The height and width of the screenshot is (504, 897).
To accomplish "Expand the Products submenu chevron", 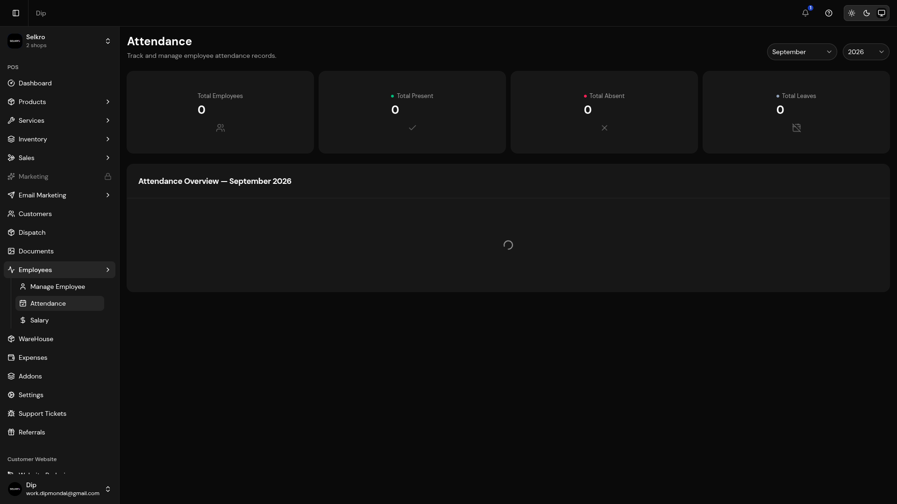I will click(108, 102).
